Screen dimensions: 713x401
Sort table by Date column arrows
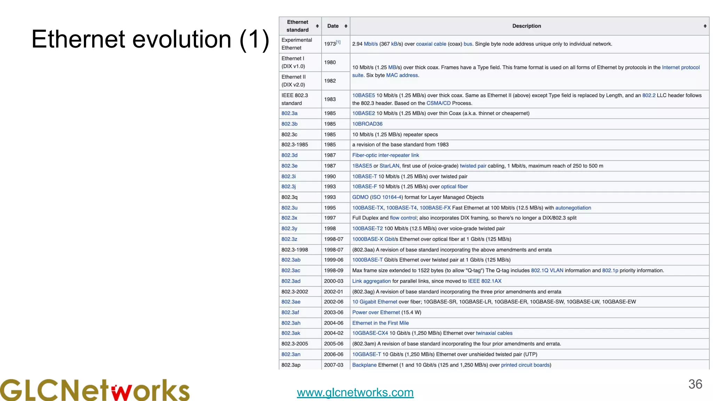pyautogui.click(x=346, y=26)
